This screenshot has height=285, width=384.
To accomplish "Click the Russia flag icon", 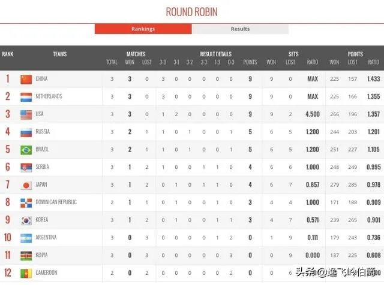I will point(26,132).
